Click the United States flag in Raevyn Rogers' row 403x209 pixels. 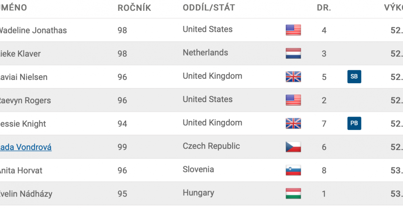coord(293,100)
